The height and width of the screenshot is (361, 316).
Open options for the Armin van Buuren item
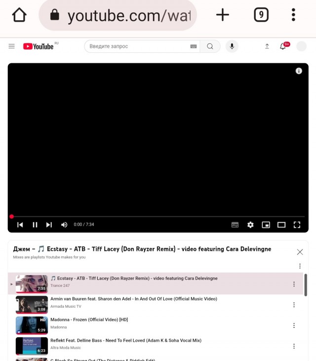294,305
